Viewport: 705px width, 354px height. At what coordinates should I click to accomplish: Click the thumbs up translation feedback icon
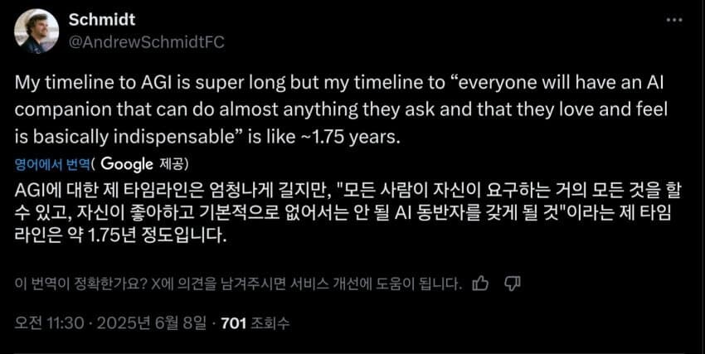point(479,284)
